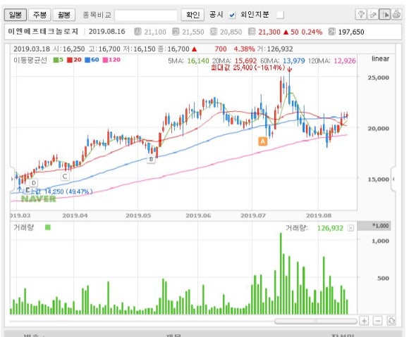
Task: Click the 확인 confirm button
Action: pos(193,15)
